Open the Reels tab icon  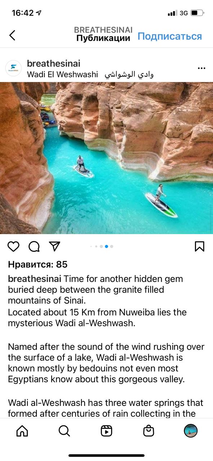(106, 431)
